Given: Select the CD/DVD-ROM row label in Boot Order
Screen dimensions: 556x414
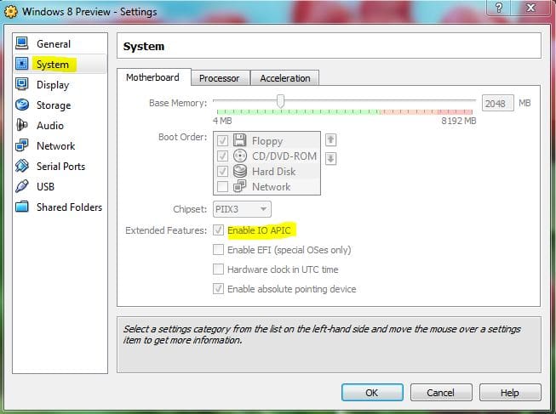Looking at the screenshot, I should [x=284, y=156].
